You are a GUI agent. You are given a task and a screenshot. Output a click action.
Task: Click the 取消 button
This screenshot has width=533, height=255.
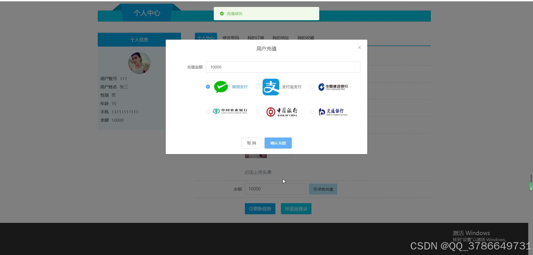(252, 143)
